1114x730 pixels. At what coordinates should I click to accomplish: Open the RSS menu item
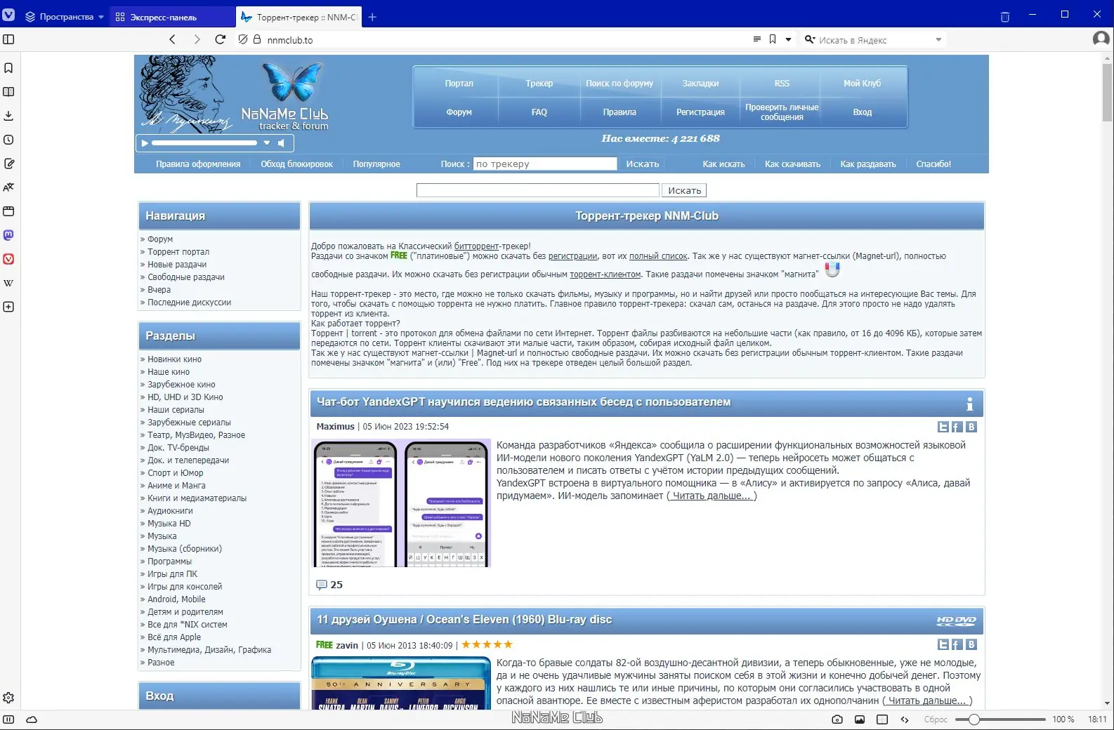tap(782, 84)
